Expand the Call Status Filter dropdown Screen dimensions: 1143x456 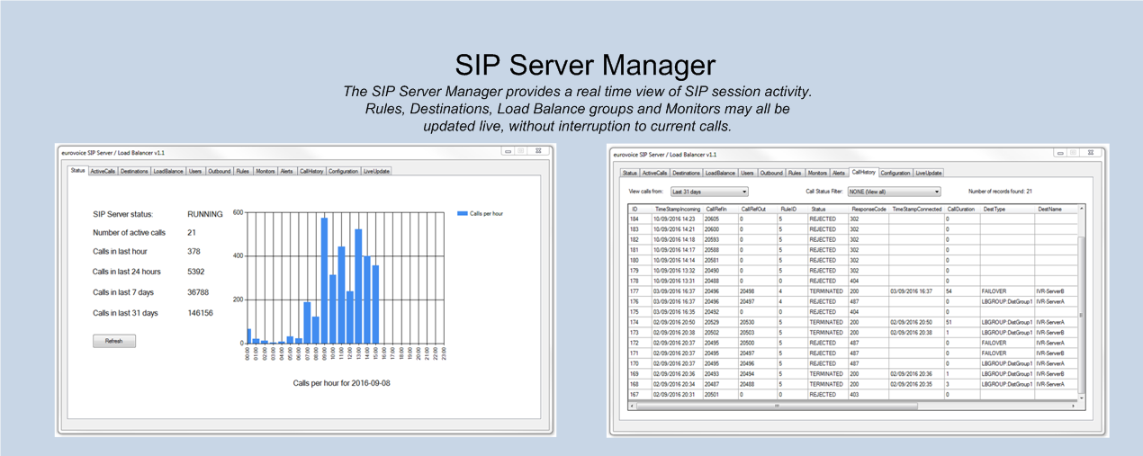coord(896,192)
